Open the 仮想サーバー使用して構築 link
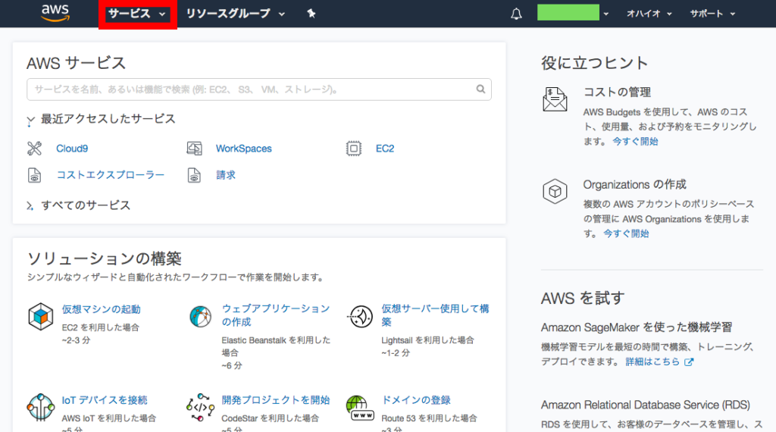The width and height of the screenshot is (776, 432). 436,315
